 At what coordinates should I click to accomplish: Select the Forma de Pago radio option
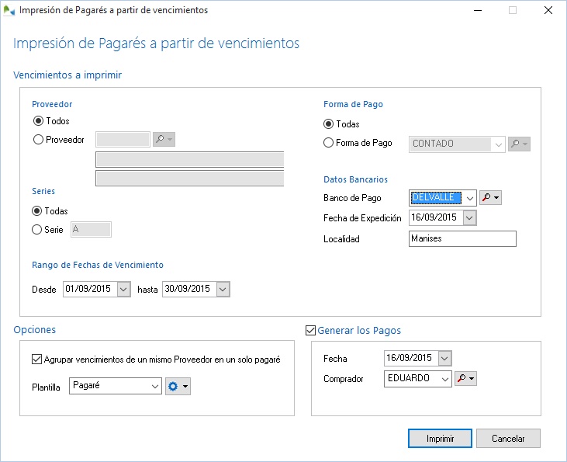click(x=329, y=143)
